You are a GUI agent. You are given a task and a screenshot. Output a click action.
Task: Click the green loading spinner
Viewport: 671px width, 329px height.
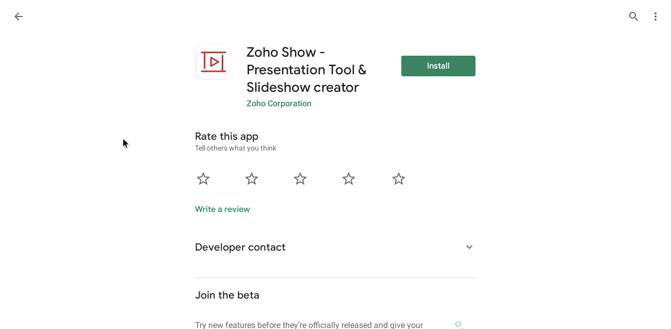point(459,324)
